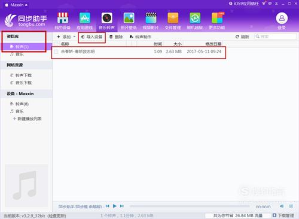Click the album art music note thumbnail
This screenshot has height=219, width=299.
click(26, 185)
